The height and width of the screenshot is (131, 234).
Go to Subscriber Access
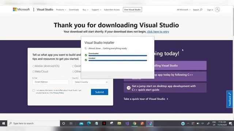point(112,10)
